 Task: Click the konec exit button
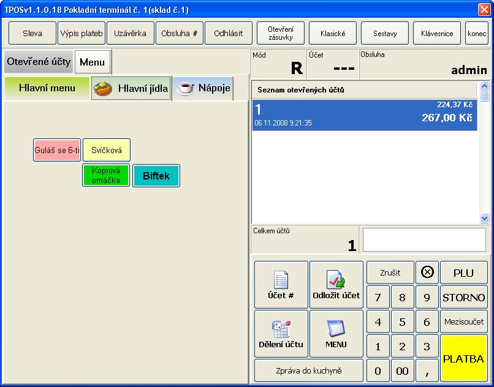pos(477,34)
